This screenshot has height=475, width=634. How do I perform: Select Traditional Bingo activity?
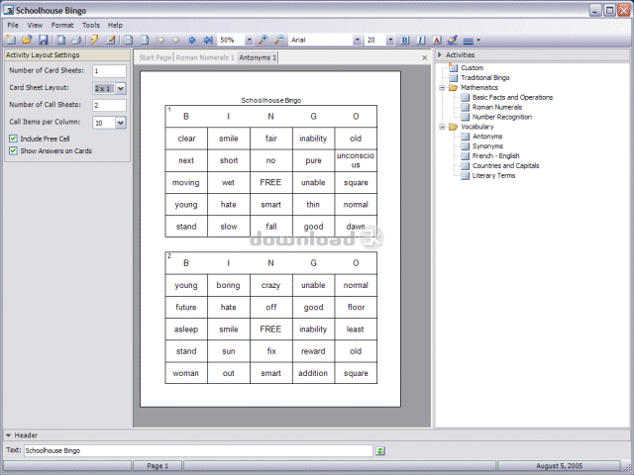(484, 77)
